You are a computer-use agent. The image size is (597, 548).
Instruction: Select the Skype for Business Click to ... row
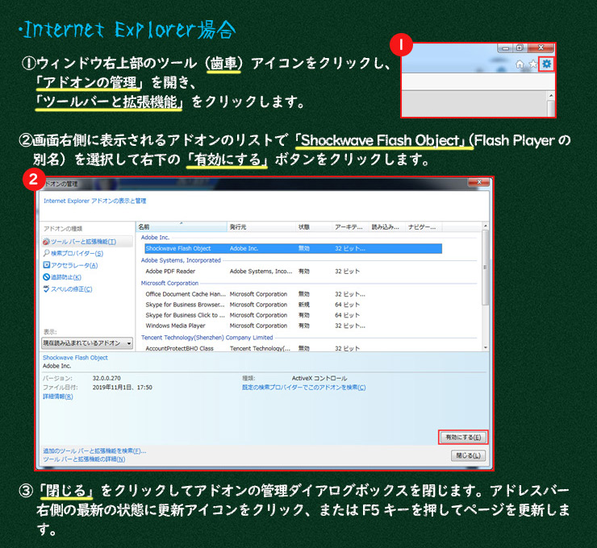click(293, 315)
